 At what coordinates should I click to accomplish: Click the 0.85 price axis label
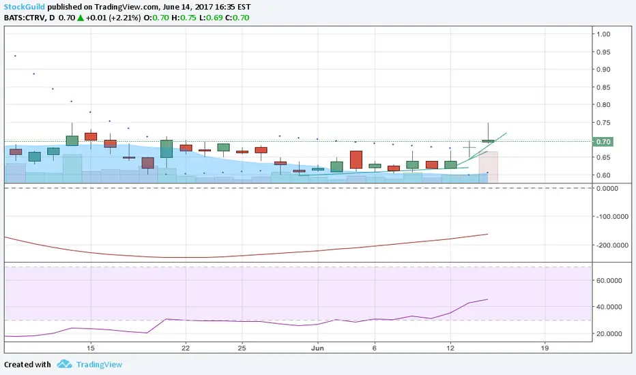(x=603, y=87)
